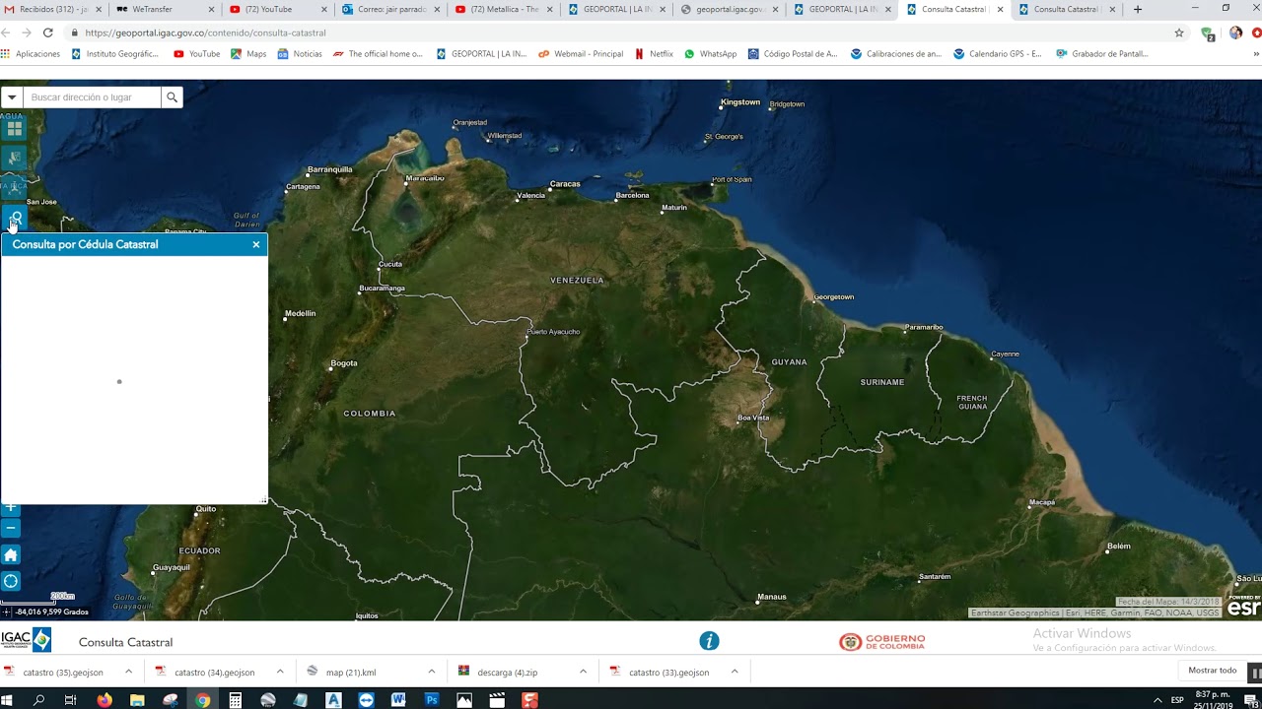Click the Esri logo on the map
1262x709 pixels.
[1244, 607]
